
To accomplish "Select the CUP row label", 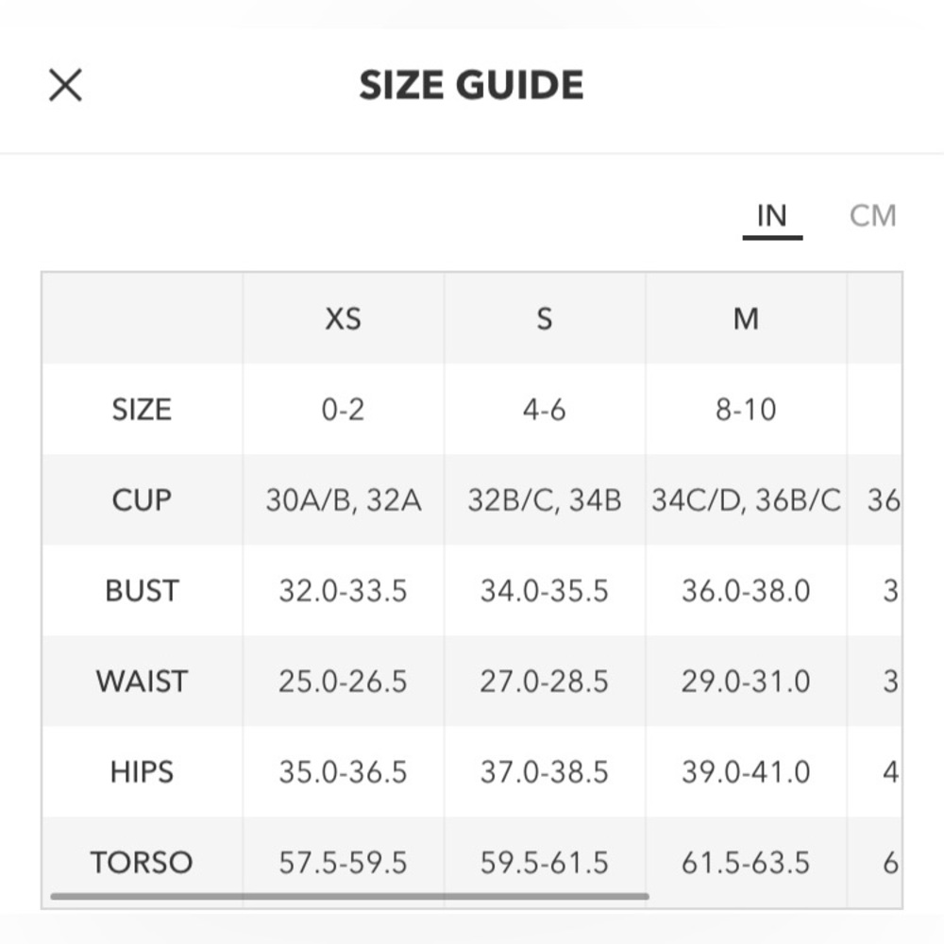I will (x=142, y=500).
